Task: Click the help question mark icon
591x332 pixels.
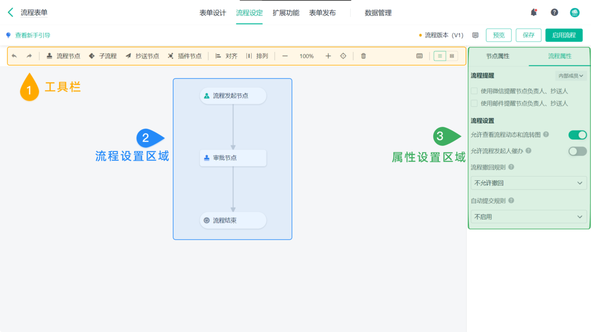Action: (554, 13)
